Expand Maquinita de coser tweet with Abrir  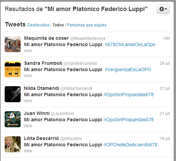pos(28,51)
